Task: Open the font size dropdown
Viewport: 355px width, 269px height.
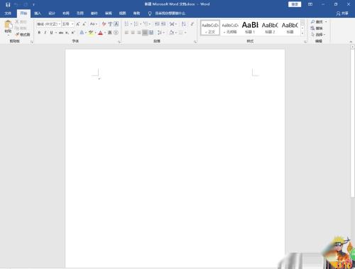Action: (x=72, y=24)
